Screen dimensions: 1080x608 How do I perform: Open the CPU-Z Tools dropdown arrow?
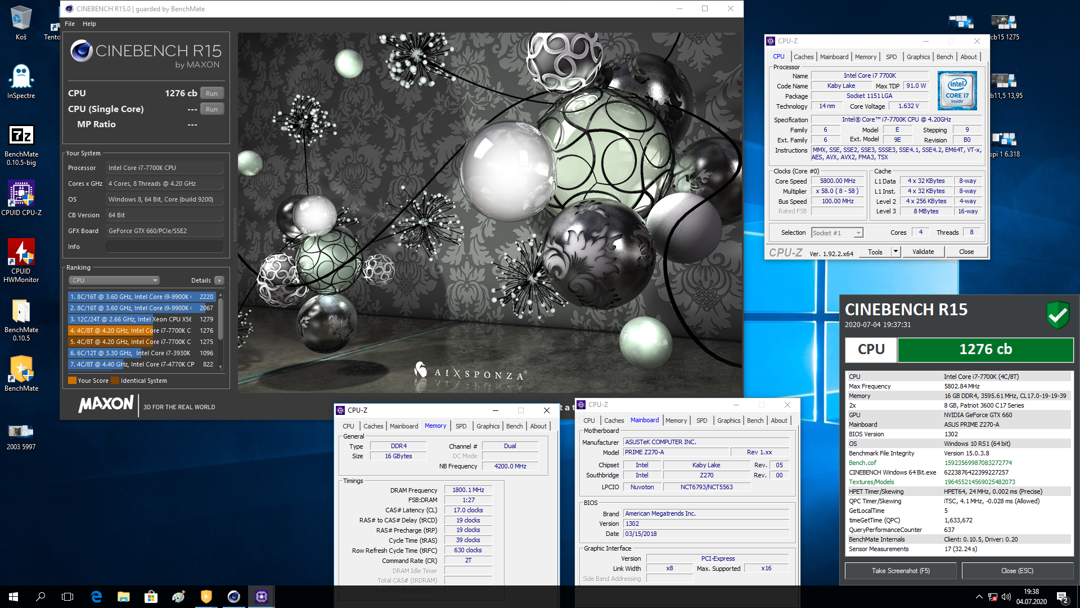895,252
